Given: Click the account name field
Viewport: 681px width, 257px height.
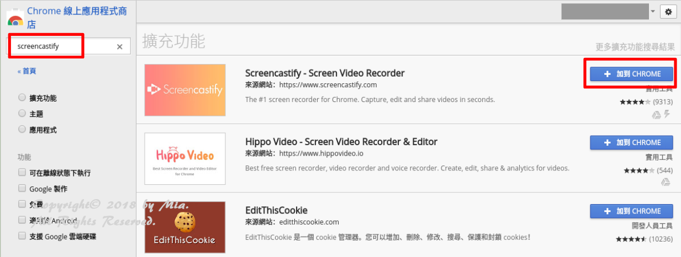Looking at the screenshot, I should (605, 12).
